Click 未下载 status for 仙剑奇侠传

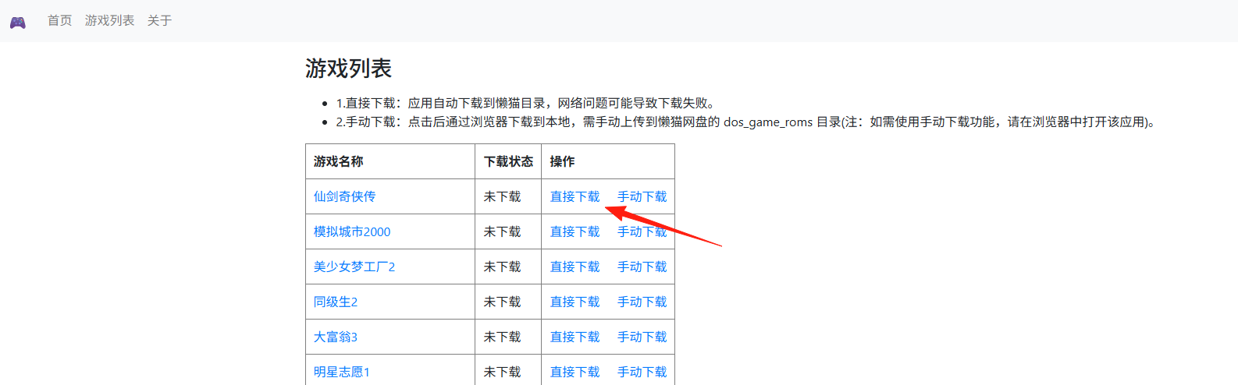point(502,196)
